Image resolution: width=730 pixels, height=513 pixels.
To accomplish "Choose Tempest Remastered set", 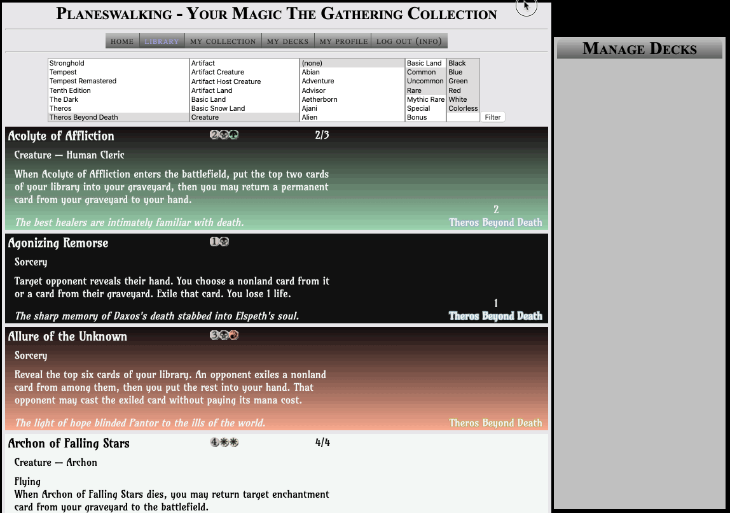I will tap(118, 81).
